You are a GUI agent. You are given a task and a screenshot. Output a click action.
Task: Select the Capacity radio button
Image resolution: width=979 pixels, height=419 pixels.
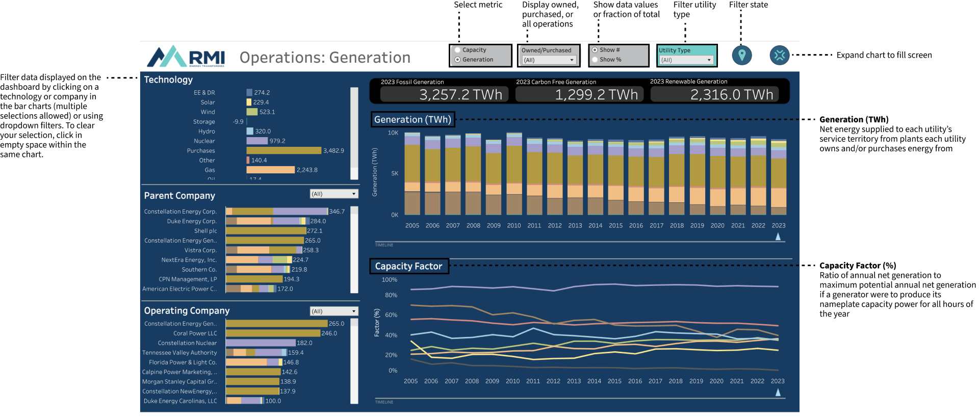(458, 50)
